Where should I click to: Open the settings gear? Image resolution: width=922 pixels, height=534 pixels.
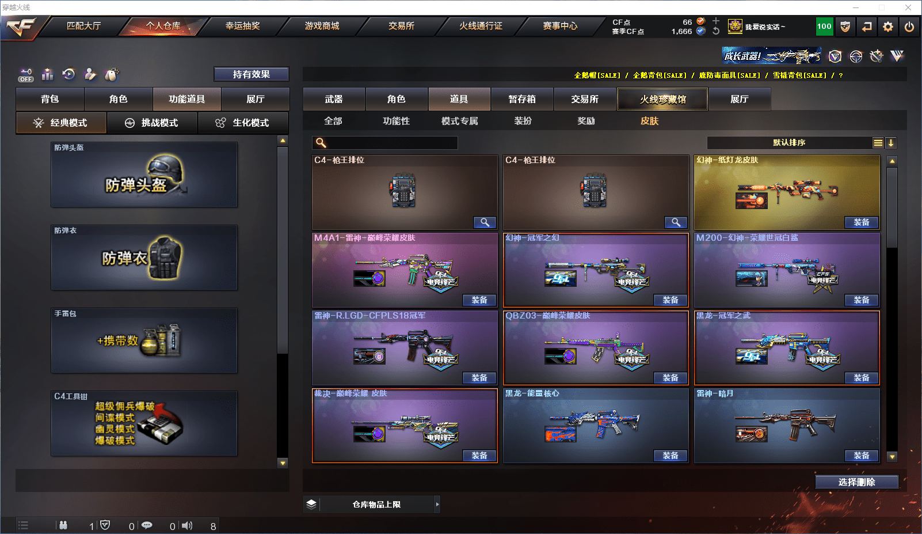pyautogui.click(x=888, y=26)
